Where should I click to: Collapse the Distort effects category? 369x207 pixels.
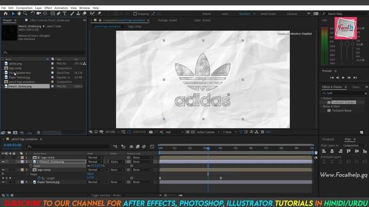(x=322, y=98)
